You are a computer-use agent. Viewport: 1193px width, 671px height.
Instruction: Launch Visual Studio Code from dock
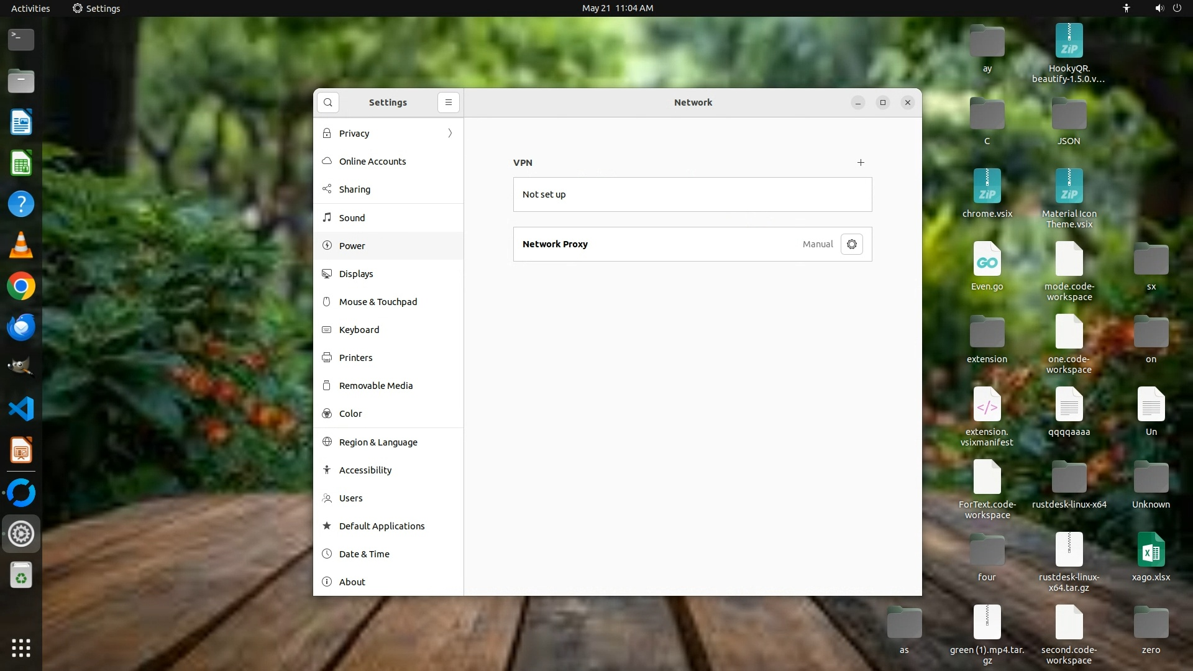21,409
